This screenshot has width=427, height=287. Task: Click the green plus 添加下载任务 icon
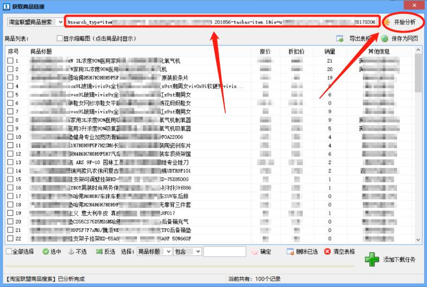(372, 259)
